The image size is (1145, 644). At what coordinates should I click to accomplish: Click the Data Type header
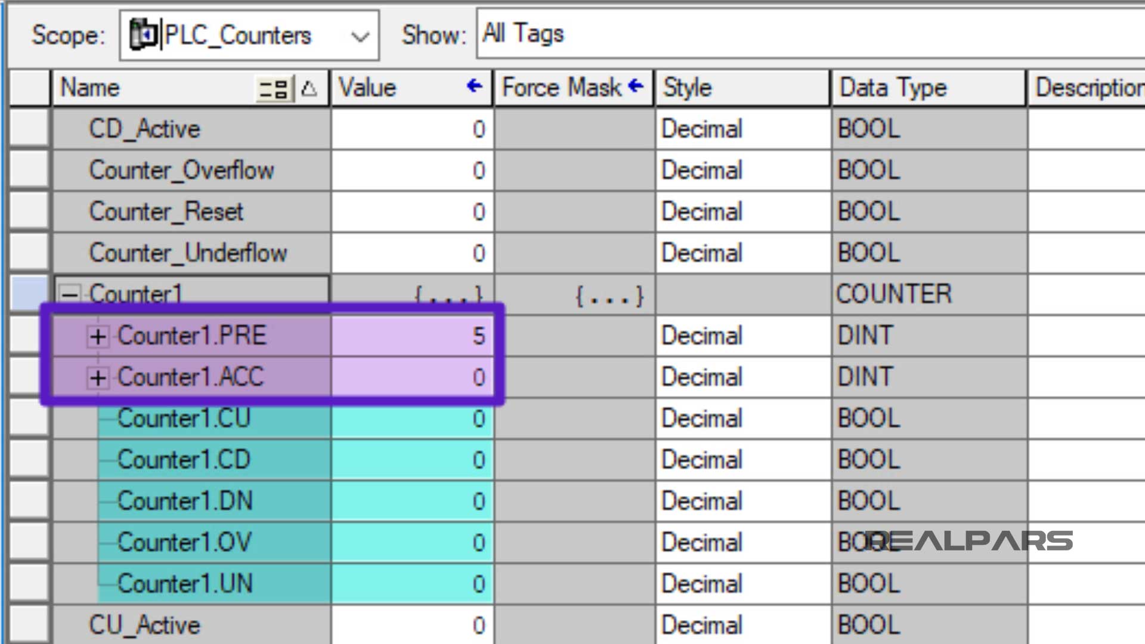[x=893, y=87]
